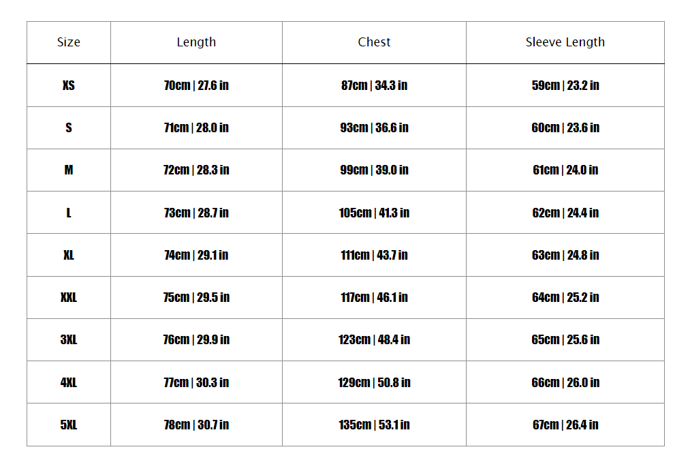Click the Sleeve Length header
690x458 pixels.
[x=565, y=42]
